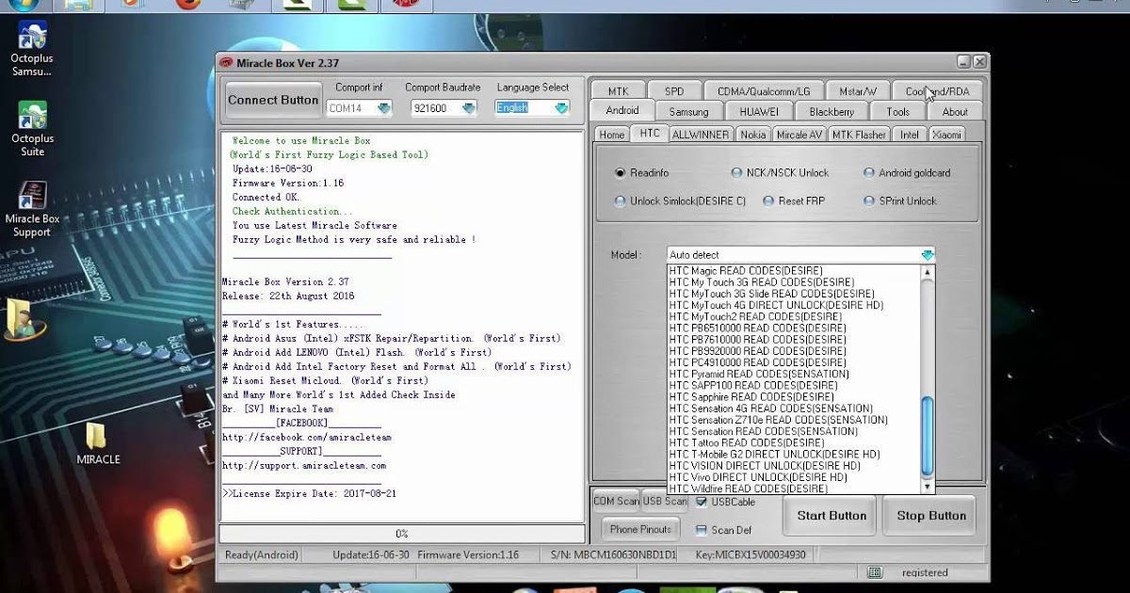Open the Mstar/W tab
Image resolution: width=1130 pixels, height=593 pixels.
point(858,91)
